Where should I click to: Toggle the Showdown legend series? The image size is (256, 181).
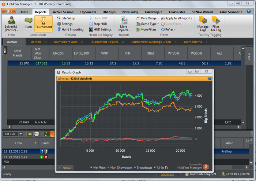pos(143,167)
